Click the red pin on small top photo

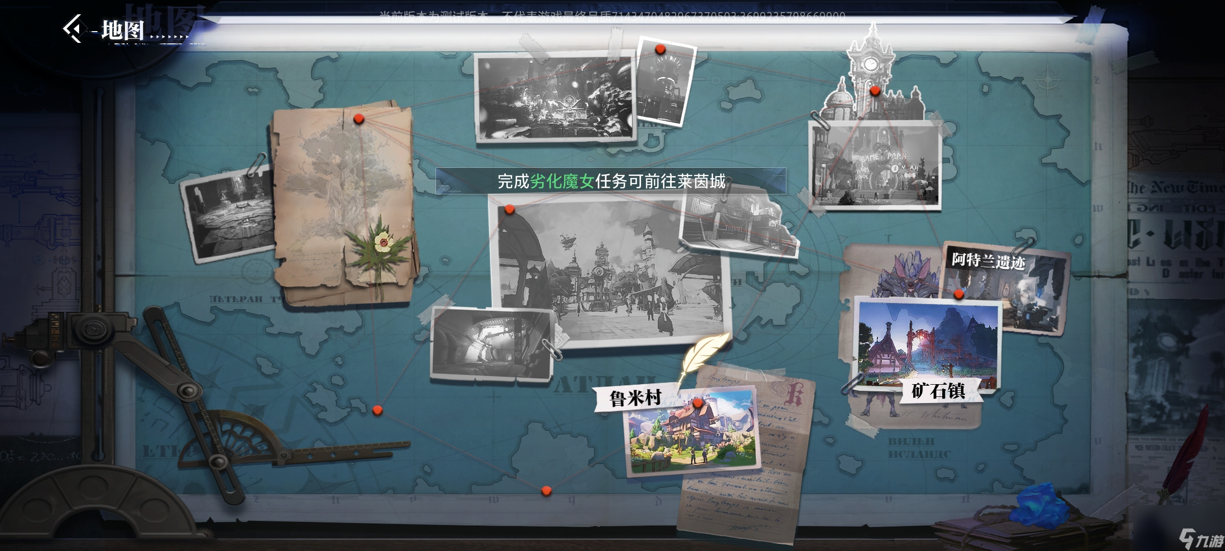coord(660,49)
